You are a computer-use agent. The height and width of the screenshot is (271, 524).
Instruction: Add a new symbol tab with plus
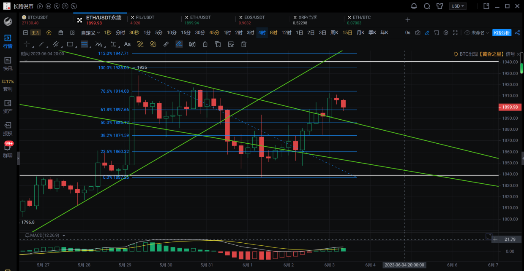coord(408,20)
